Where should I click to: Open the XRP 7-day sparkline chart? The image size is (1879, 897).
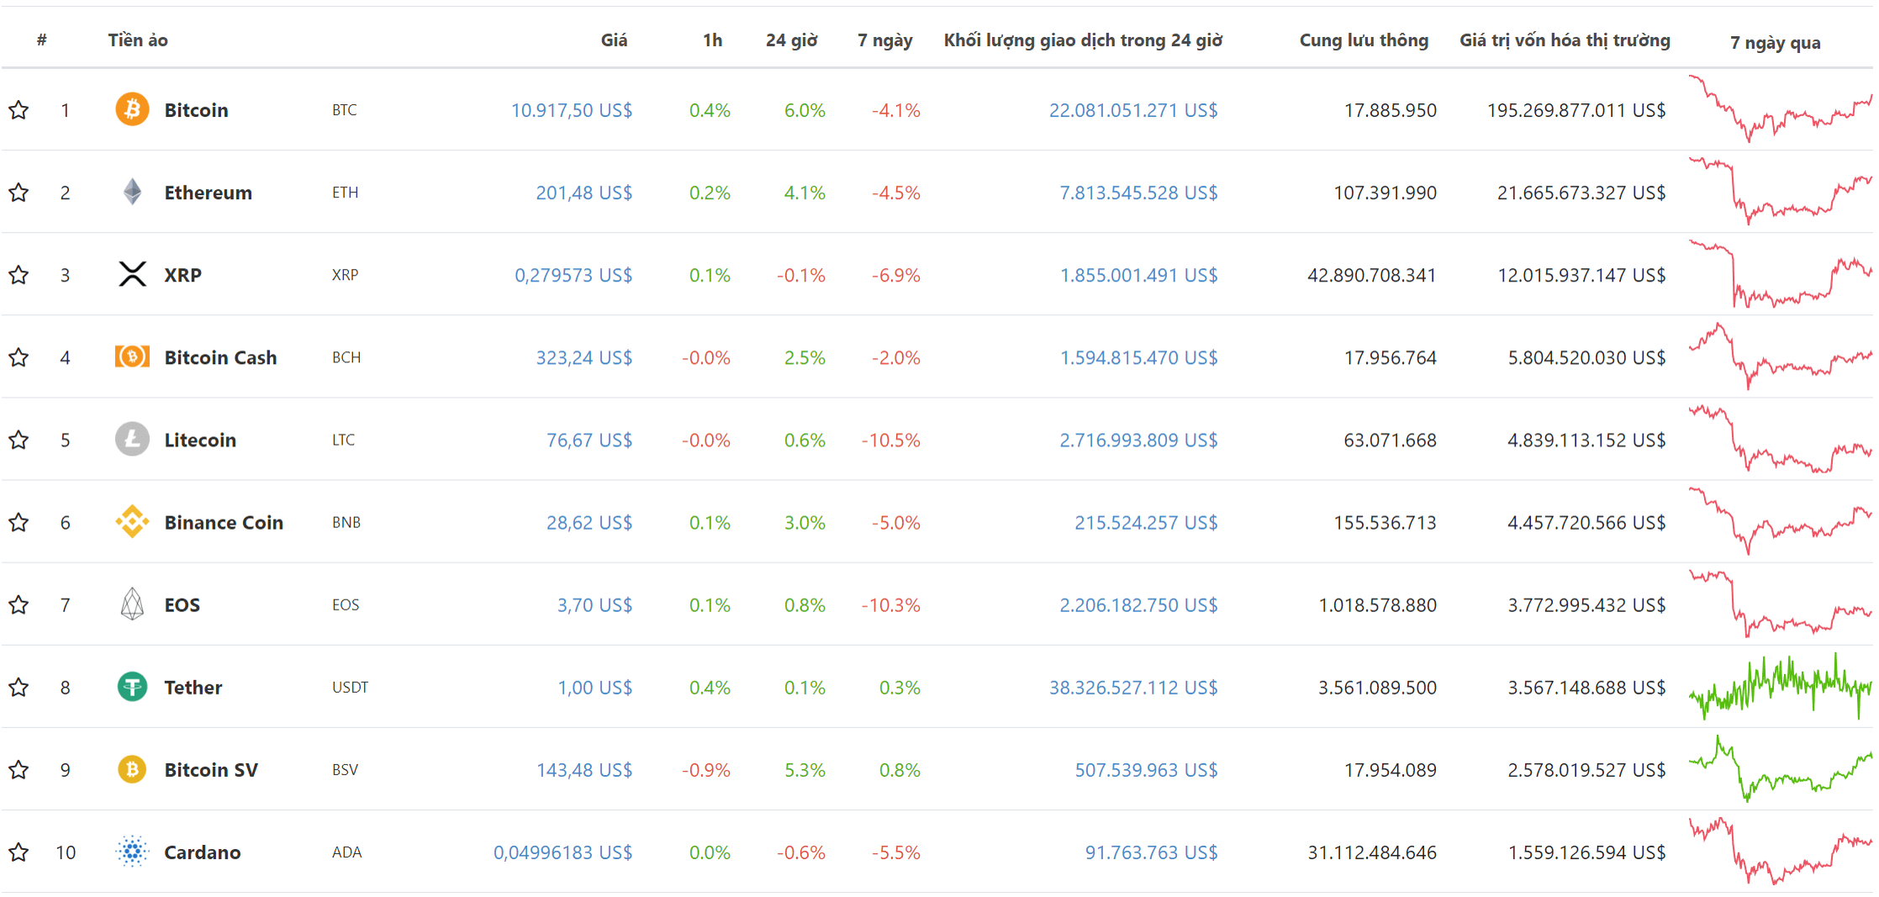pyautogui.click(x=1781, y=274)
